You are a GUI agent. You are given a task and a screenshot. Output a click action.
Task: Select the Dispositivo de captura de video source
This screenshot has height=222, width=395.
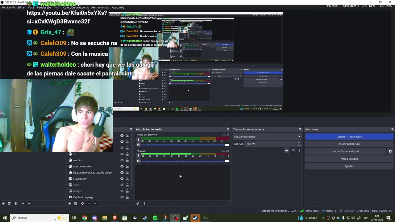pos(92,173)
